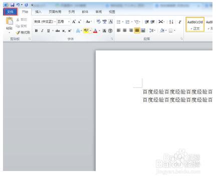Image resolution: width=216 pixels, height=182 pixels.
Task: Select the Normal style (AaBbCcDd) box
Action: (x=195, y=24)
